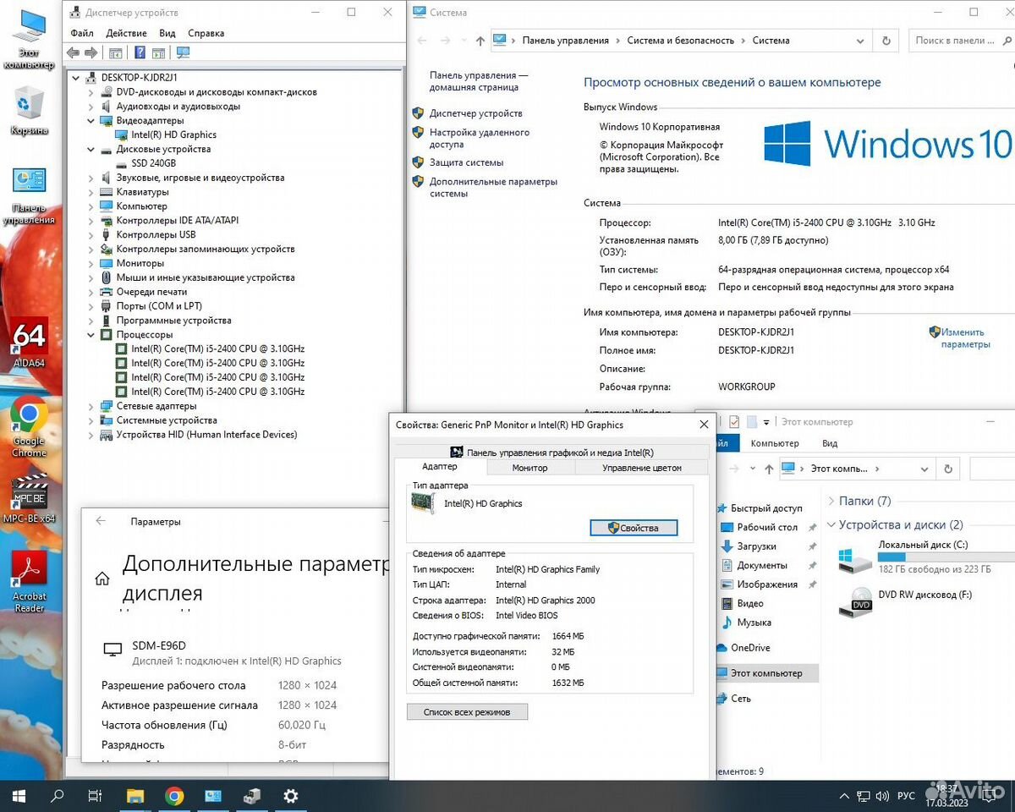The width and height of the screenshot is (1015, 812).
Task: Open AIDA64 desktop shortcut
Action: point(29,343)
